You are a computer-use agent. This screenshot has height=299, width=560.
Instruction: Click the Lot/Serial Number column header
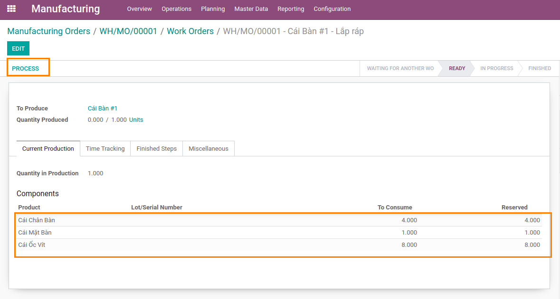(157, 208)
